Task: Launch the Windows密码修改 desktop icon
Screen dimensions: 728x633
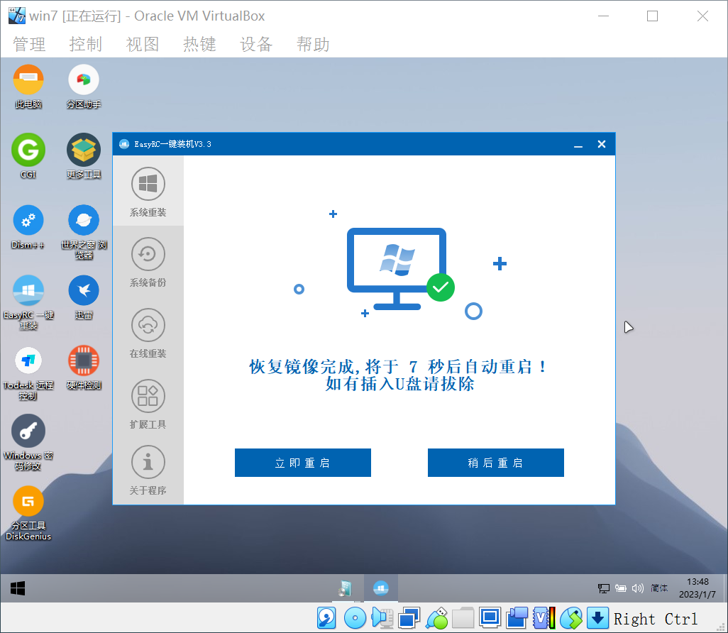Action: 28,443
